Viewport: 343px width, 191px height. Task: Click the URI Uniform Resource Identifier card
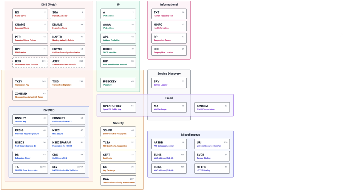click(x=212, y=144)
